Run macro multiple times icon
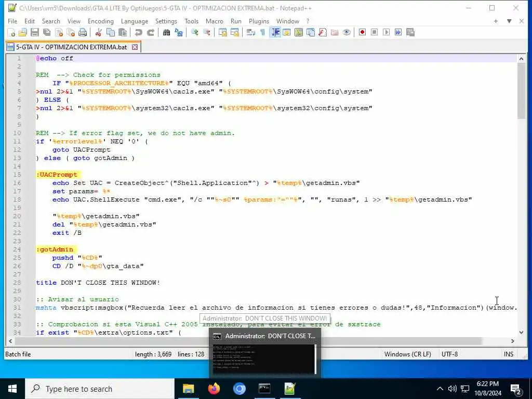 [398, 32]
